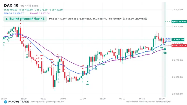Click the green 'цель 25 655' target label
The width and height of the screenshot is (187, 105).
179,22
